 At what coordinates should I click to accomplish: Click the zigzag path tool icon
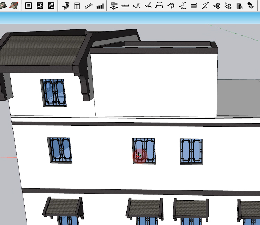coord(66,6)
